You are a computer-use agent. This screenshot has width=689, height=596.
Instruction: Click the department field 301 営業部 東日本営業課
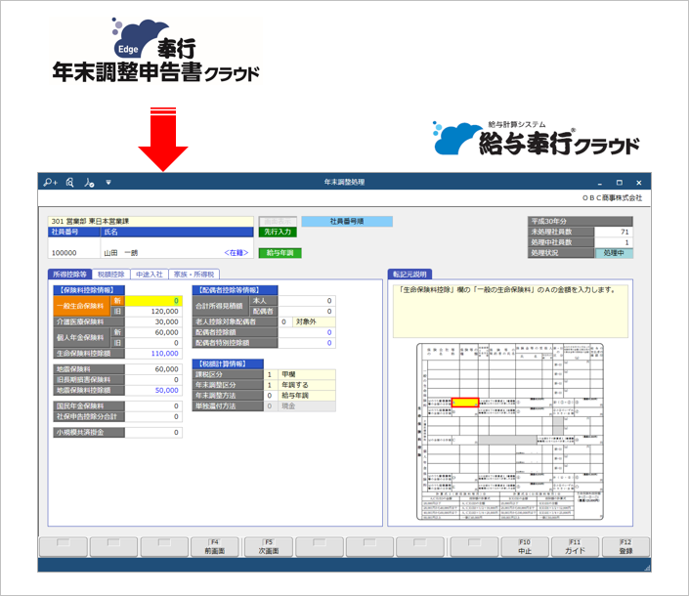click(x=151, y=222)
